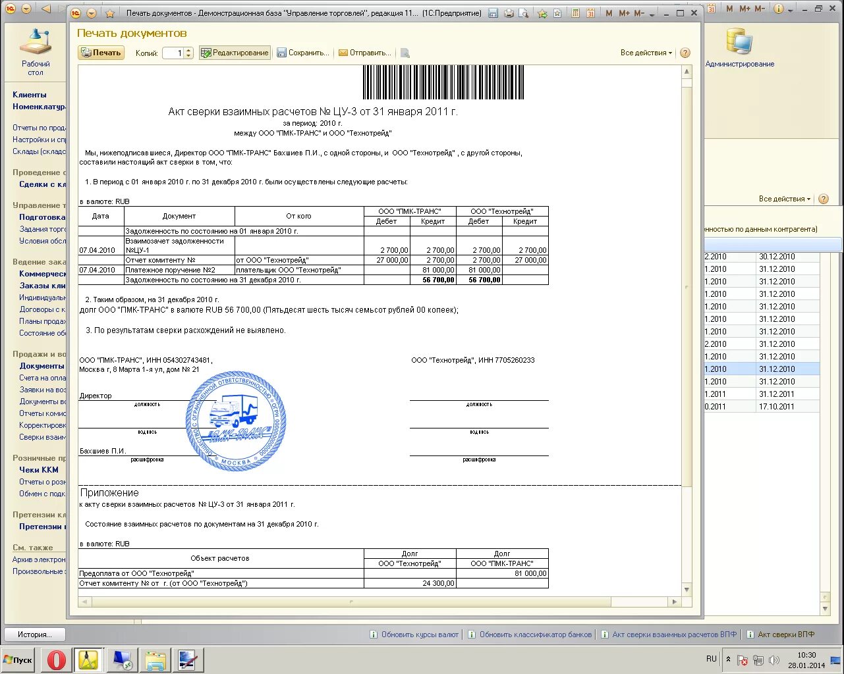Open Рабочий стол section icon
This screenshot has width=844, height=674.
pos(36,51)
